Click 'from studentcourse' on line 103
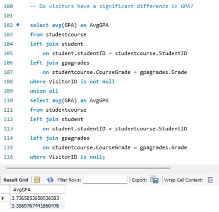 tap(58, 34)
